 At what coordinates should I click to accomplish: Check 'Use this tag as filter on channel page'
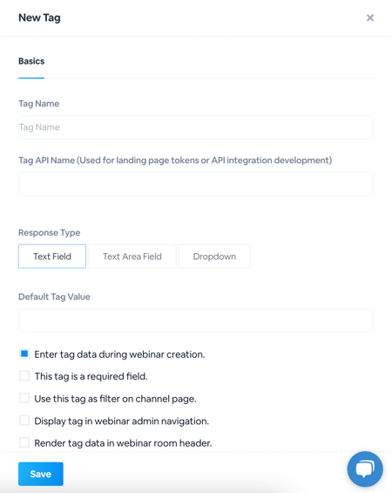point(24,398)
